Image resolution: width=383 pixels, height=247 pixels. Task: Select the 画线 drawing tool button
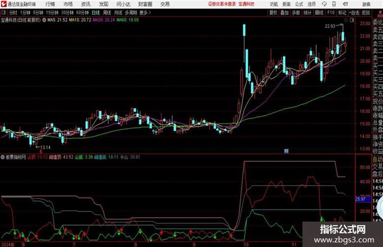point(319,13)
